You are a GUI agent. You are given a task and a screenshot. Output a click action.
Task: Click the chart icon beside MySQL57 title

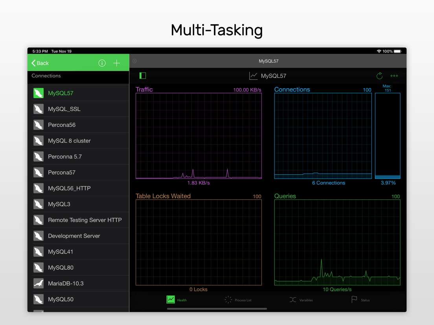pos(253,76)
